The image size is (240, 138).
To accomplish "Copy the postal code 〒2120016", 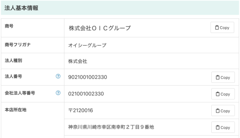I will pos(223,111).
